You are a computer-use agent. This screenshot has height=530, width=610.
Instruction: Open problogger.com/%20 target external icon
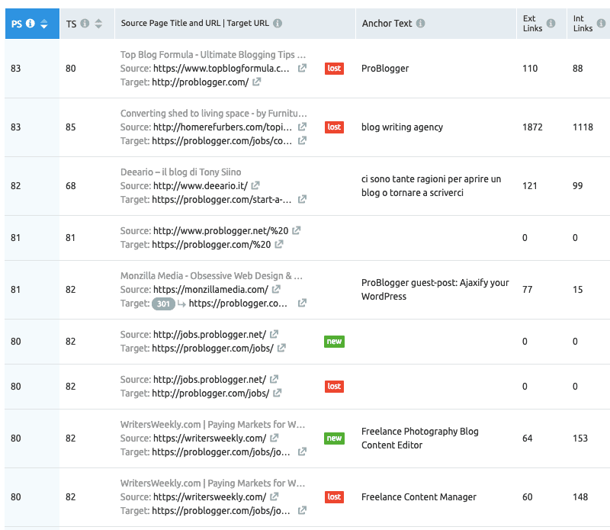pyautogui.click(x=278, y=244)
